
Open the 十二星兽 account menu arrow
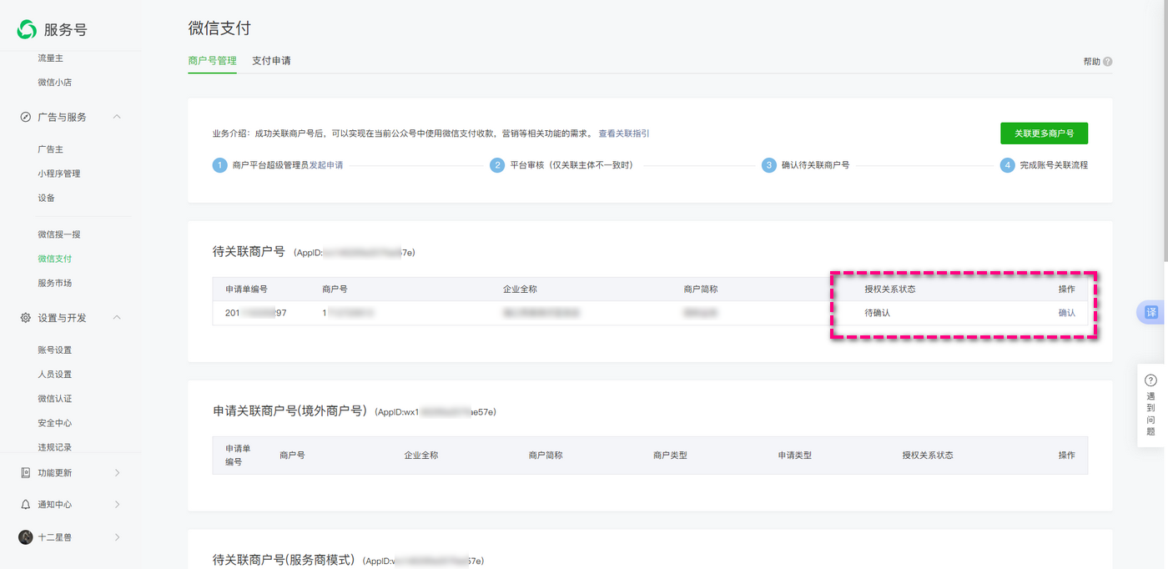click(117, 537)
